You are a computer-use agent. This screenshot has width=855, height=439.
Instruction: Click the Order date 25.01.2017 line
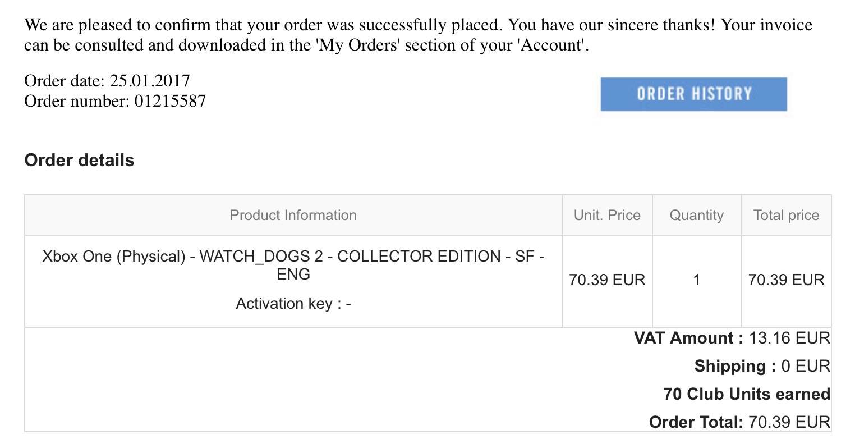107,81
